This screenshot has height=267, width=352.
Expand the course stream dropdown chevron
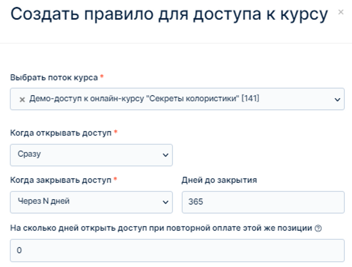(337, 99)
